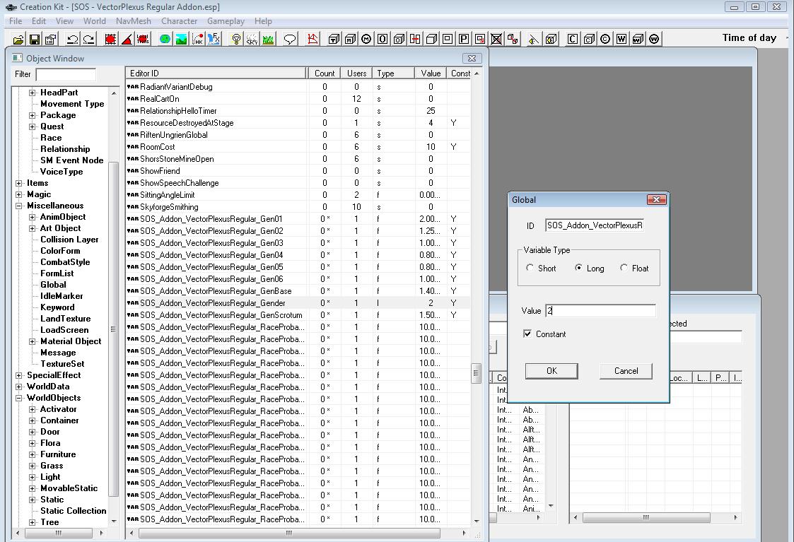Select the Long variable type
Screen dimensions: 794x542
578,268
